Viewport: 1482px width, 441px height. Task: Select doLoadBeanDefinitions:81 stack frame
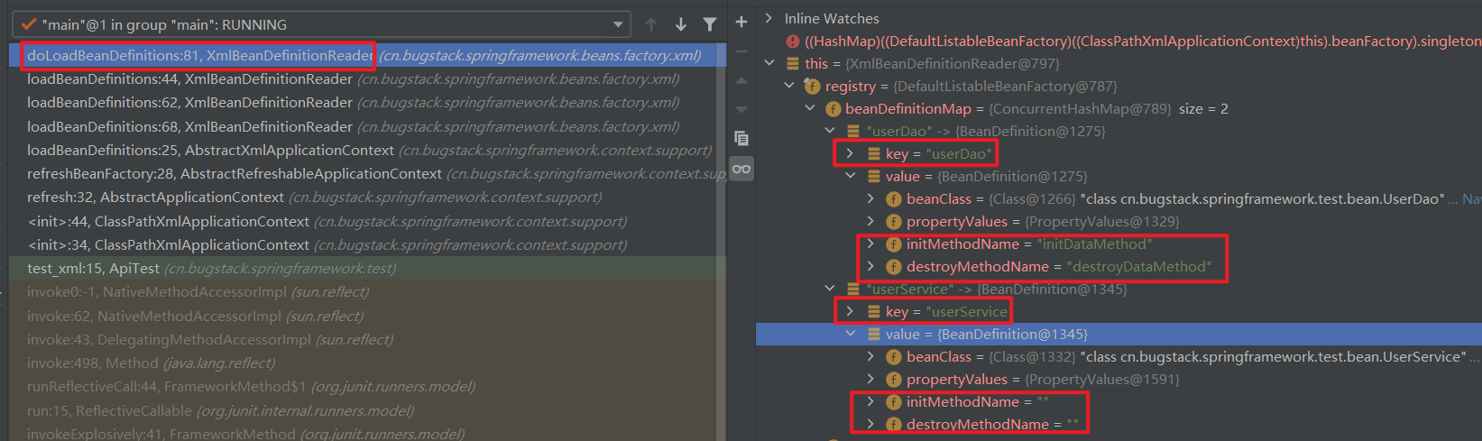pos(200,56)
